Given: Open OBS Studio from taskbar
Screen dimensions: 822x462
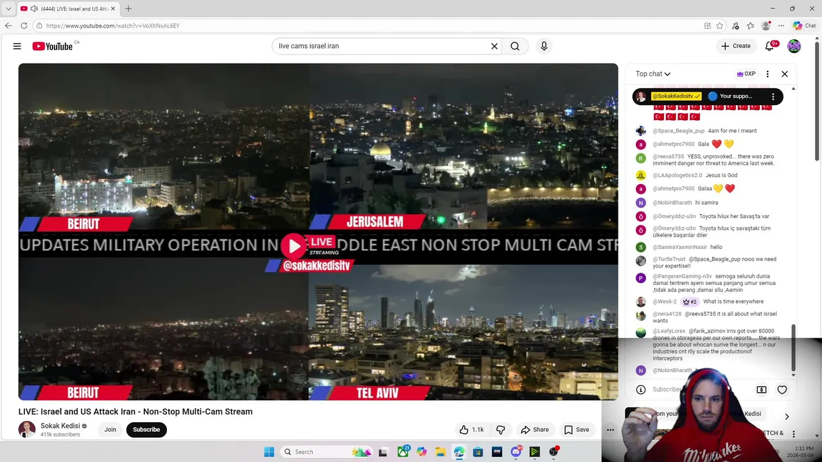Looking at the screenshot, I should (x=554, y=452).
